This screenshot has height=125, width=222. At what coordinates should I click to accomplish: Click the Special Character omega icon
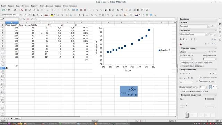click(118, 10)
